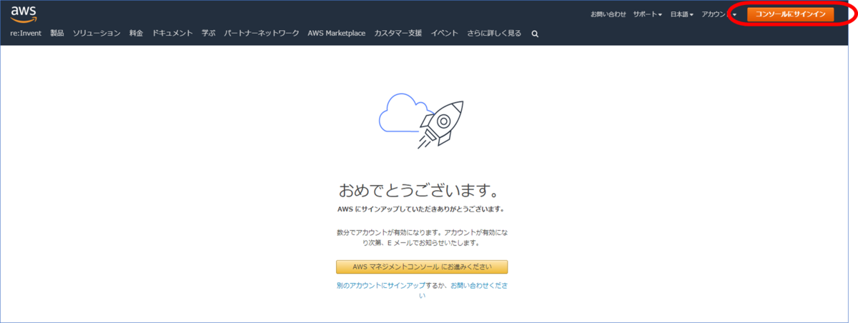The height and width of the screenshot is (323, 858).
Task: Go to AWS Marketplace
Action: pyautogui.click(x=337, y=33)
